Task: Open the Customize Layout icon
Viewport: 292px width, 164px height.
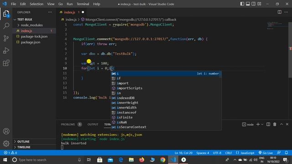Action: pos(259,4)
